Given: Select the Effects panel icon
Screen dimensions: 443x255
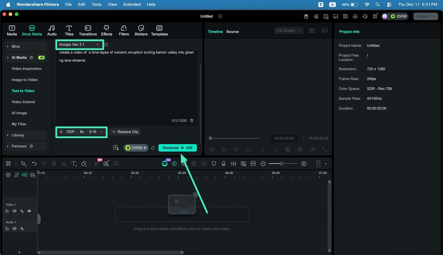Looking at the screenshot, I should point(106,30).
